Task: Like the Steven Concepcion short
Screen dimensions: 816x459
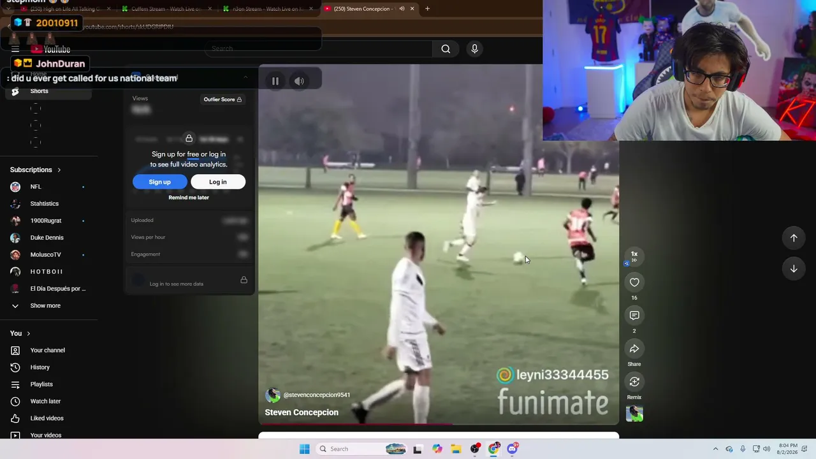Action: [x=634, y=282]
